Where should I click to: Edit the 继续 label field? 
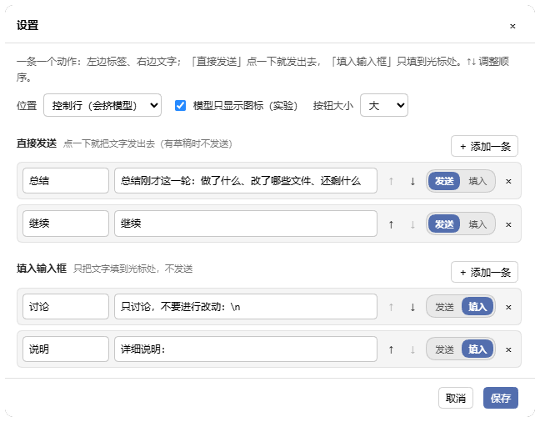66,224
